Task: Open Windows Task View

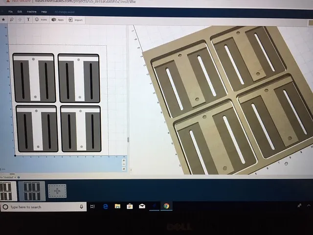Action: pyautogui.click(x=92, y=207)
